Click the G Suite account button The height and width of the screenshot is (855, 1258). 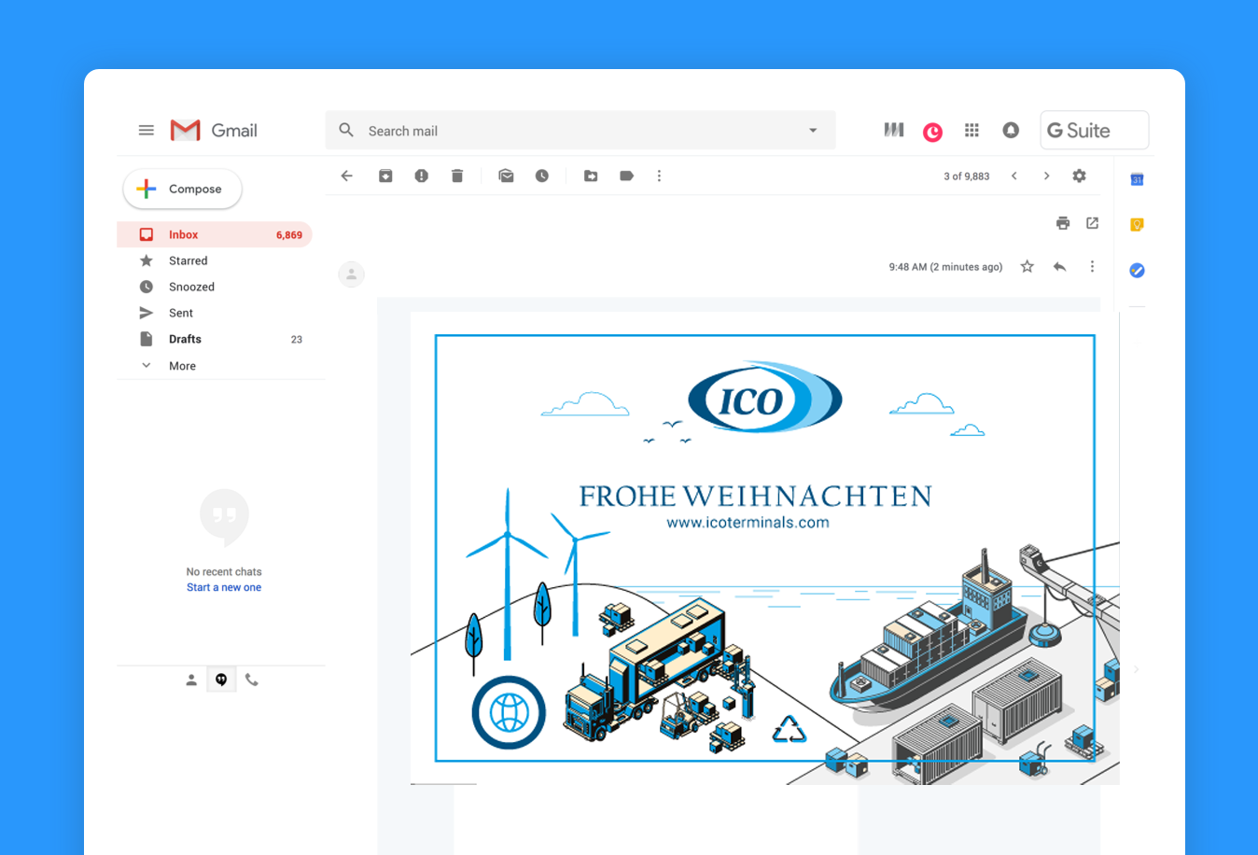[1095, 131]
